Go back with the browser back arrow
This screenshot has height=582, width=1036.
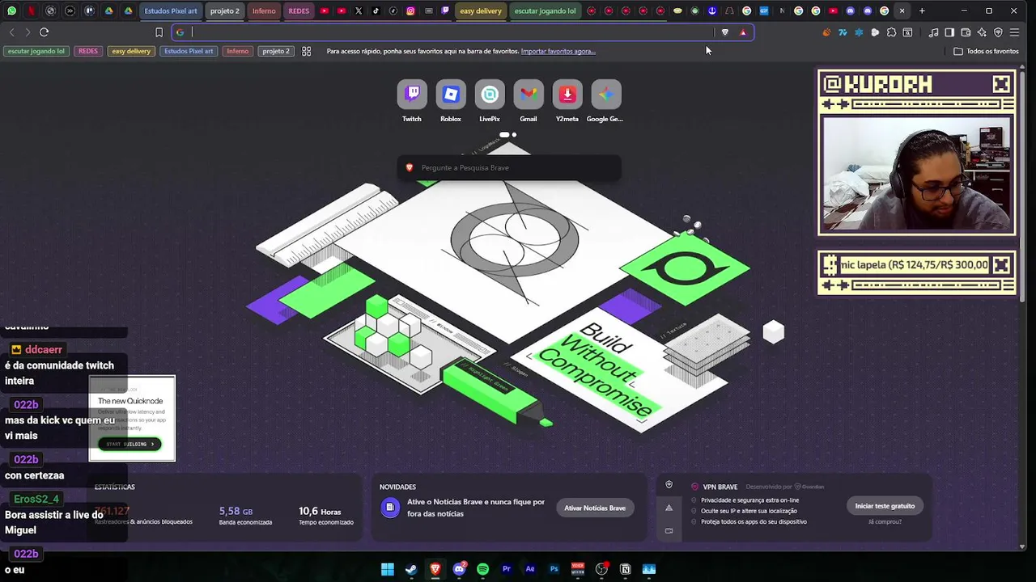(x=11, y=32)
